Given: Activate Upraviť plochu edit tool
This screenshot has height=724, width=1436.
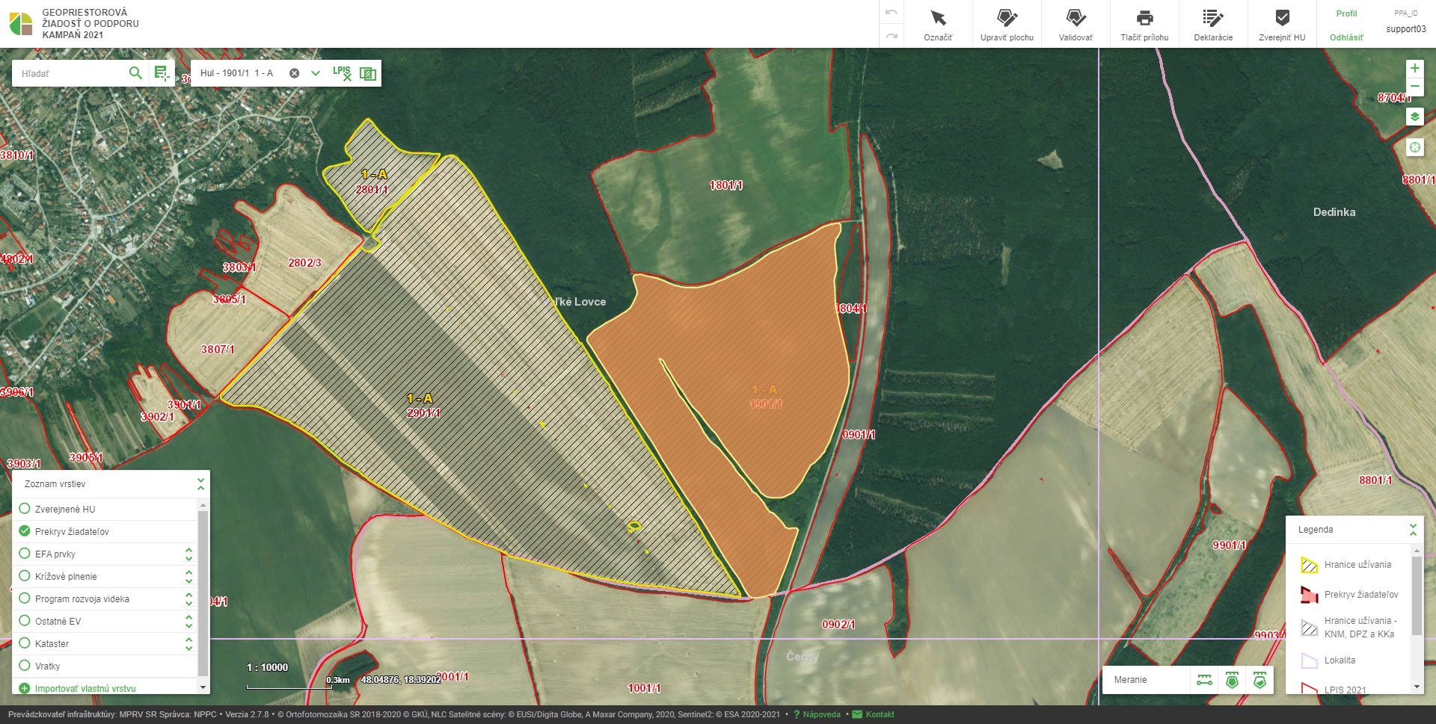Looking at the screenshot, I should point(1007,24).
